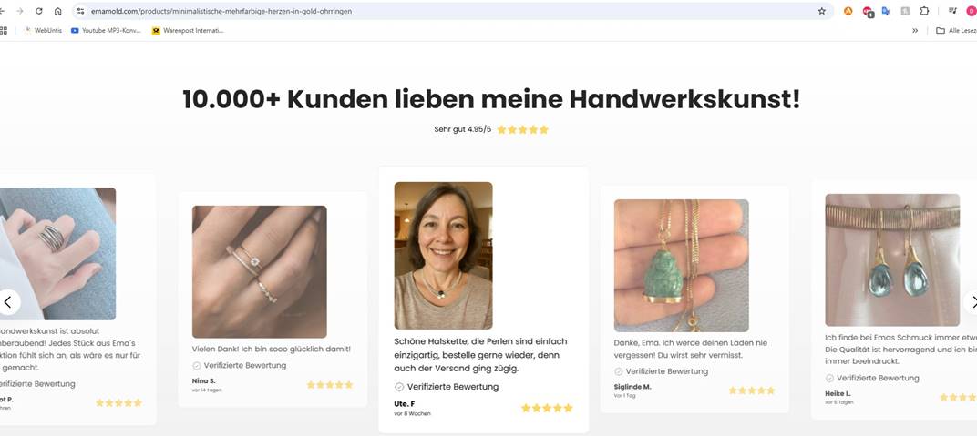Click the site information icon in address bar
The width and height of the screenshot is (977, 436).
(80, 11)
